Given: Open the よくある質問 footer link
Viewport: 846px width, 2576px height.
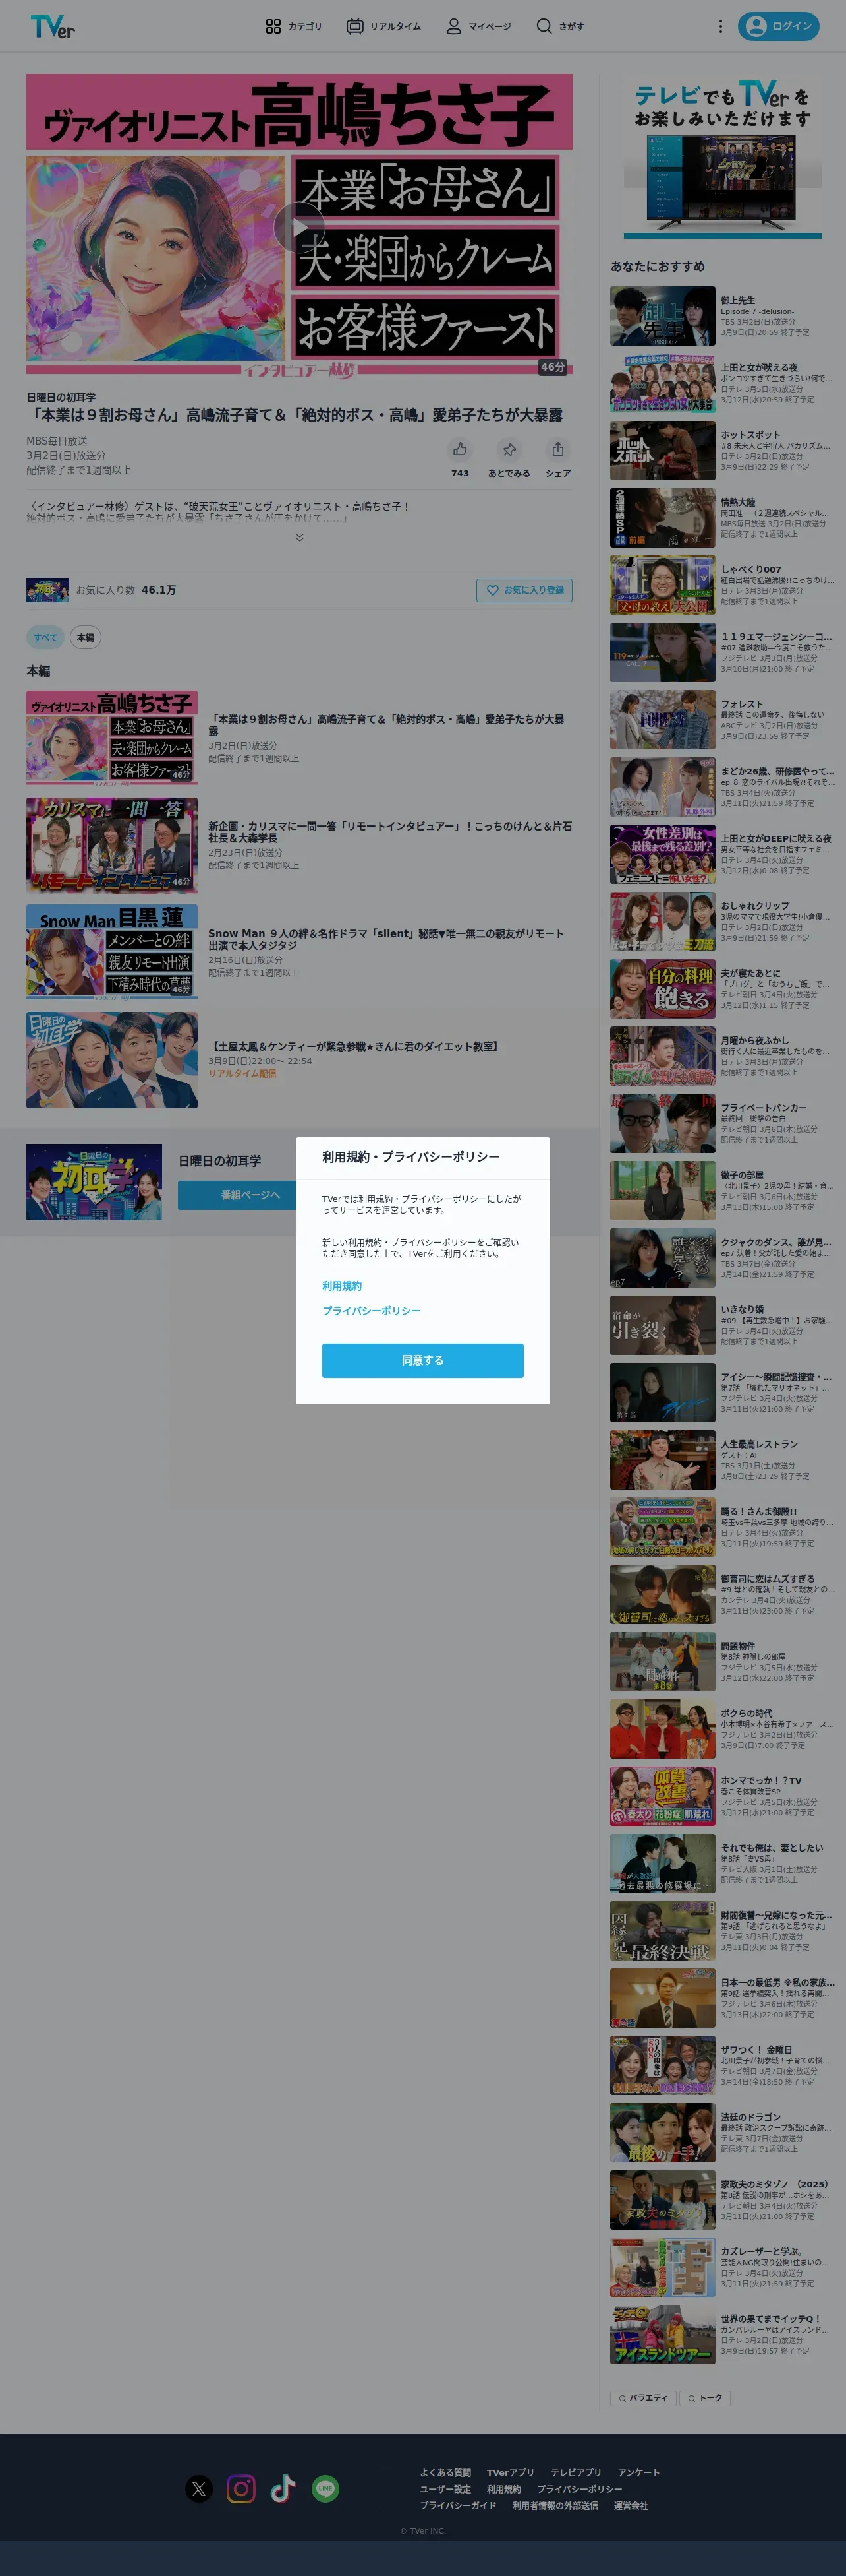Looking at the screenshot, I should point(445,2473).
